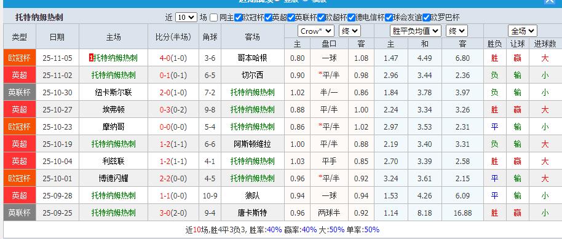Open the 终 dropdown beside Crow*
562x239 pixels.
pos(350,31)
